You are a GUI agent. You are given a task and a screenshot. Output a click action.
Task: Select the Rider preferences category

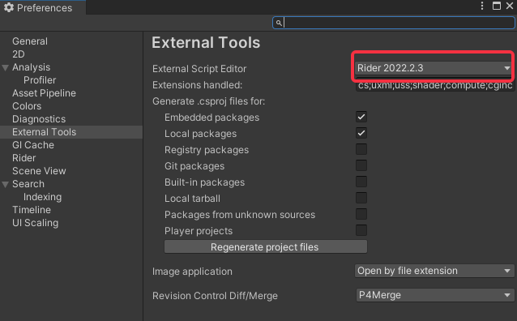tap(23, 158)
